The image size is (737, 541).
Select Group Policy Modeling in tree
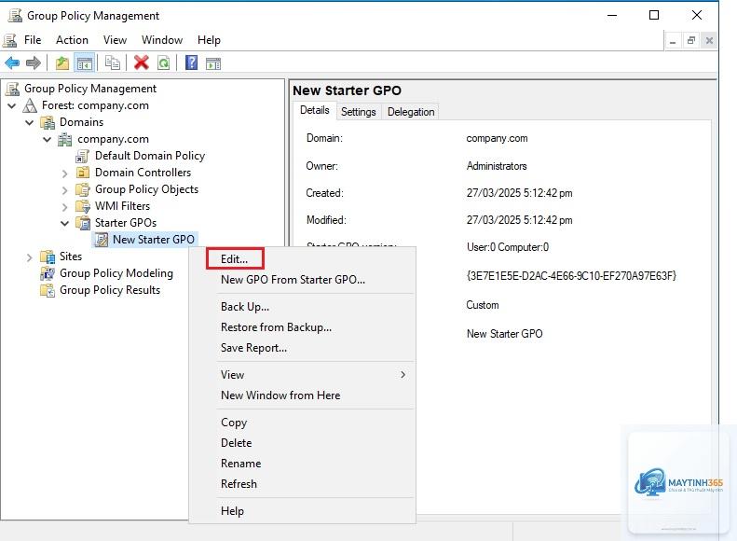(116, 273)
